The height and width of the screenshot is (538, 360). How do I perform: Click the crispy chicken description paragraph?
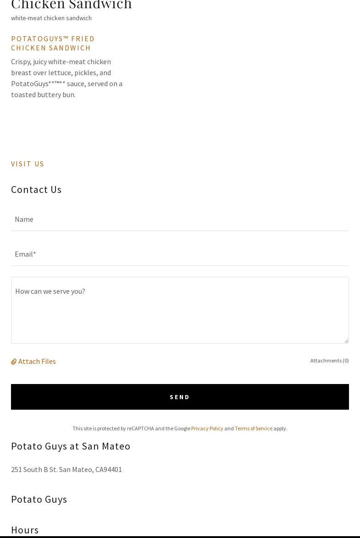click(66, 78)
